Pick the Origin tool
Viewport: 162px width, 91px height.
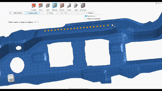tap(76, 6)
